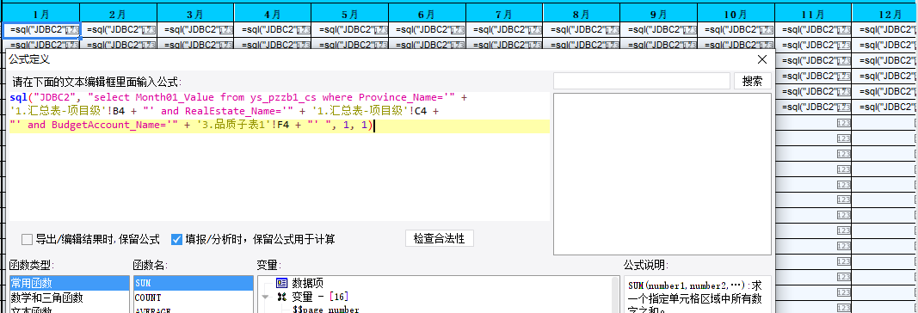
Task: Select the =sql cell directly under 11月 header
Action: coord(814,30)
